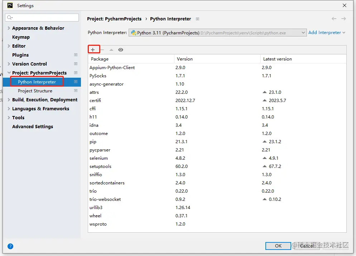The image size is (356, 256).
Task: Select Project Structure tree item
Action: 35,91
